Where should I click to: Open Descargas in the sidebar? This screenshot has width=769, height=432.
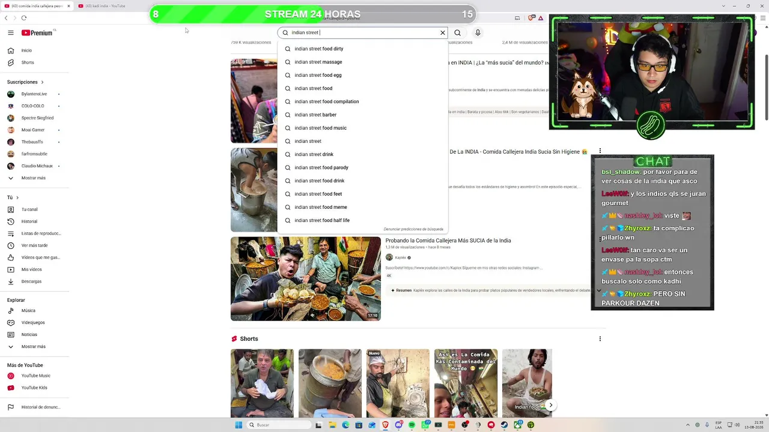coord(36,281)
